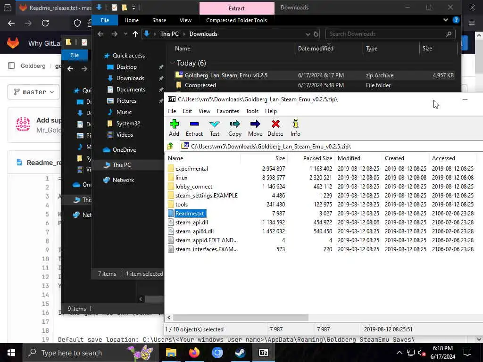Image resolution: width=483 pixels, height=362 pixels.
Task: Open the Share tab in Downloads Explorer
Action: pyautogui.click(x=159, y=20)
